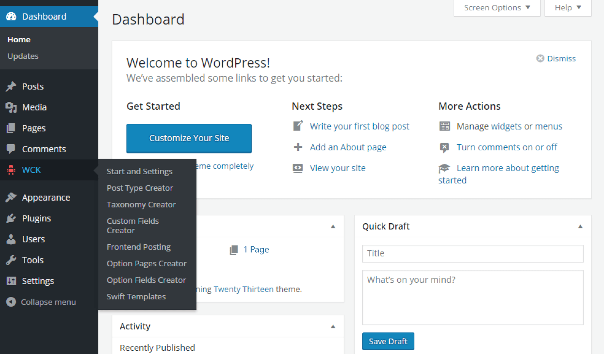Click the plus icon beside Add an About page
604x354 pixels.
pos(298,147)
